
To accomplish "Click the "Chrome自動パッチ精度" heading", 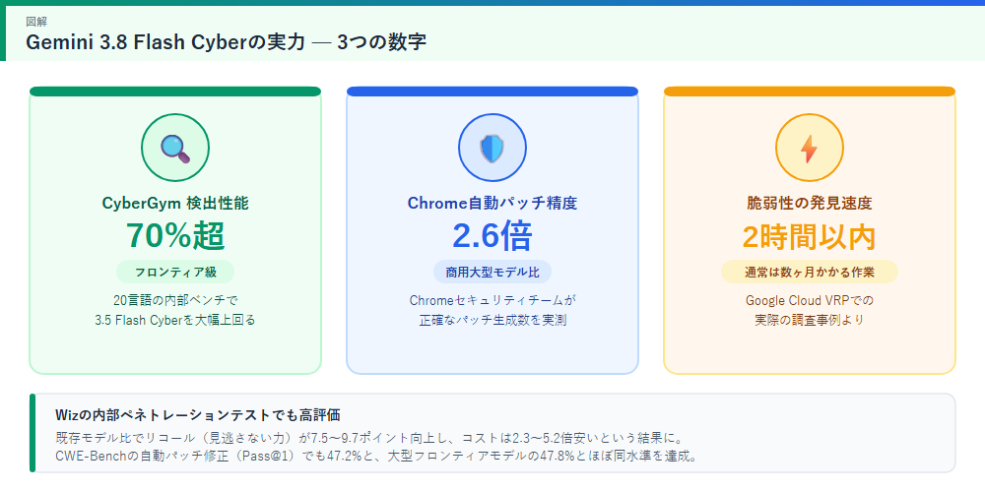I will tap(492, 204).
